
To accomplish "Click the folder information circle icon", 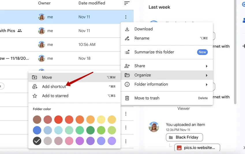I will click(x=127, y=84).
